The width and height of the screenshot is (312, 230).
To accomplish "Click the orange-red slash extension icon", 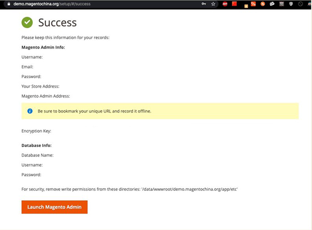I will (x=253, y=4).
